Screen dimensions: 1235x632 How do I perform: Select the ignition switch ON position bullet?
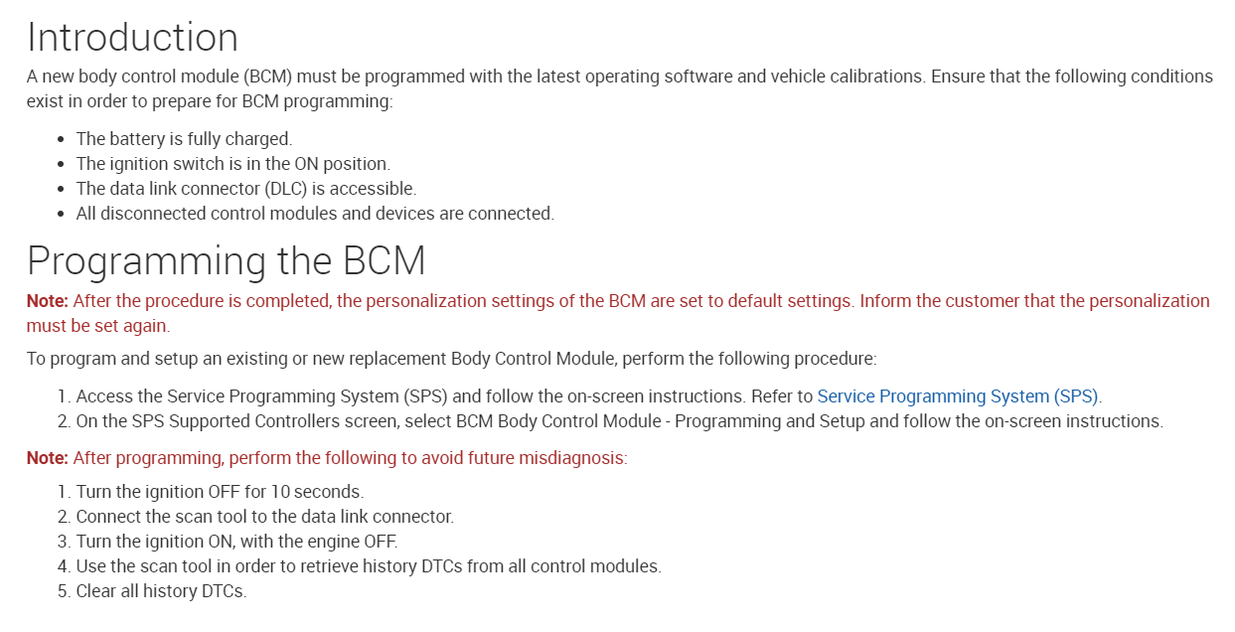(x=233, y=164)
